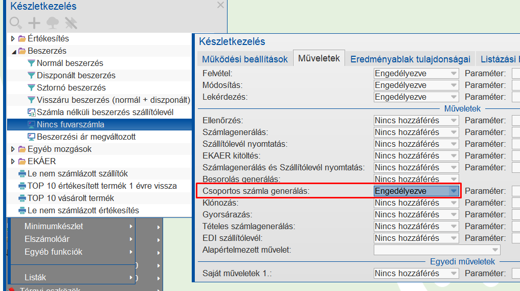Expand the EKÁER tree node
The width and height of the screenshot is (520, 291).
[13, 161]
